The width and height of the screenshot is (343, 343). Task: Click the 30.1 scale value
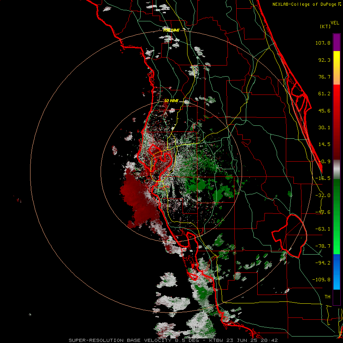pos(324,128)
